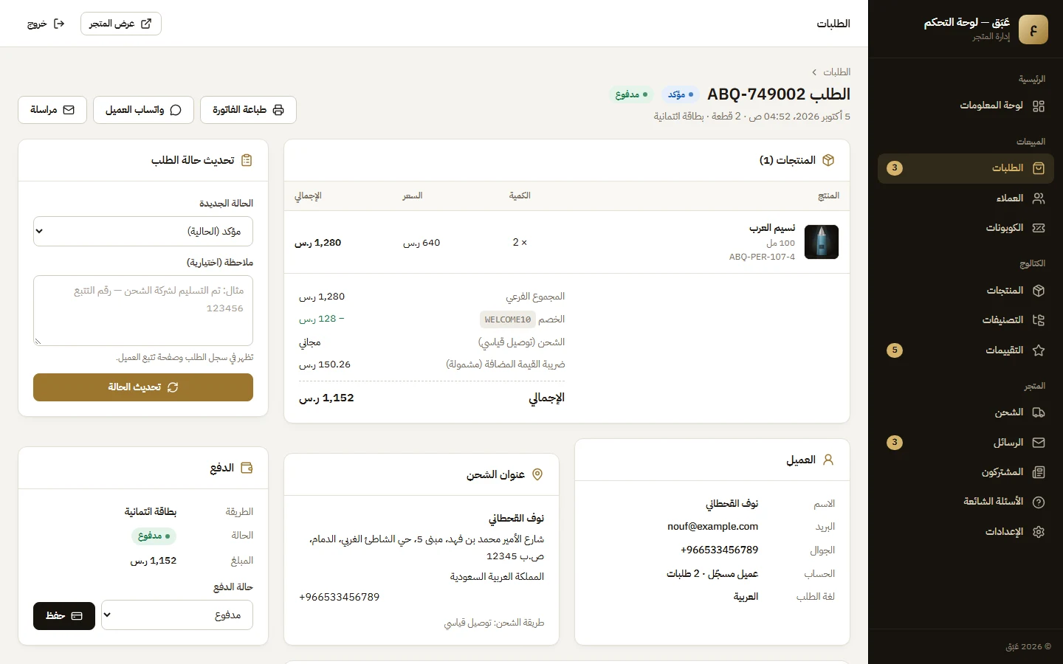Click the عَبَق store logo icon
The height and width of the screenshot is (664, 1063).
pos(1033,30)
